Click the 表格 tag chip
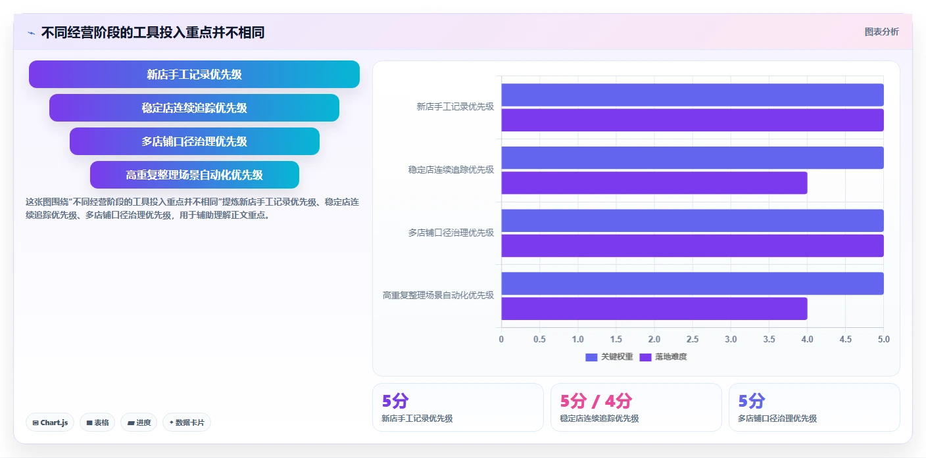The image size is (926, 458). tap(97, 423)
